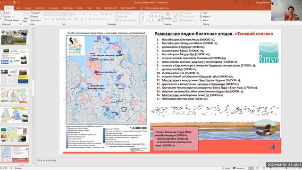Open the Foxit Reader PDF tab
This screenshot has height=170, width=302.
click(128, 8)
